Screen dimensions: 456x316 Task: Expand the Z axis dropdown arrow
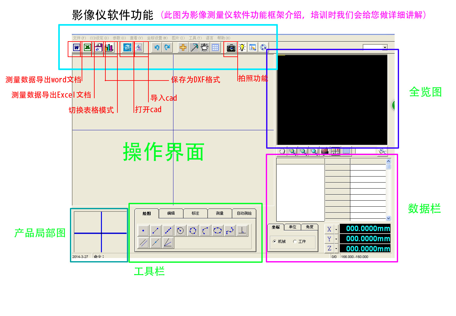[336, 249]
